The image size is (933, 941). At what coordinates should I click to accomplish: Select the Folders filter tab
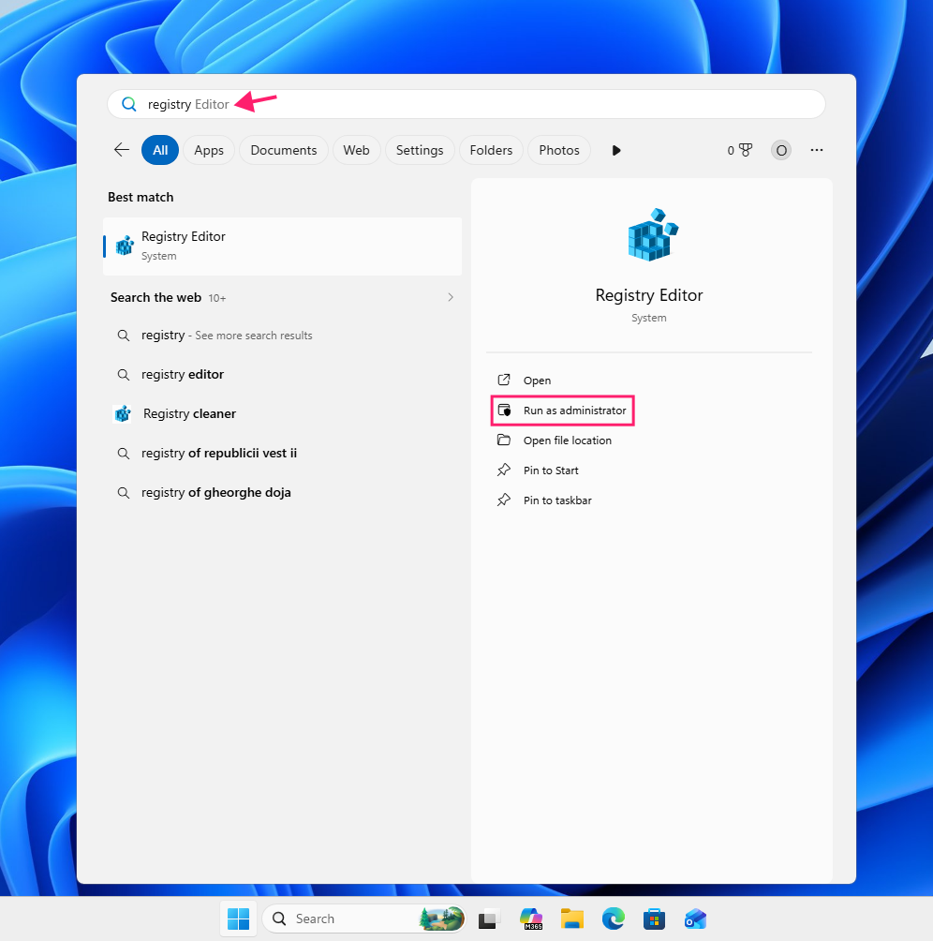click(x=491, y=150)
